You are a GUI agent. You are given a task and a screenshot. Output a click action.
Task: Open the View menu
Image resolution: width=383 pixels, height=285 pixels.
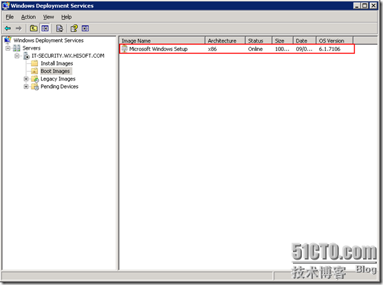pyautogui.click(x=48, y=17)
